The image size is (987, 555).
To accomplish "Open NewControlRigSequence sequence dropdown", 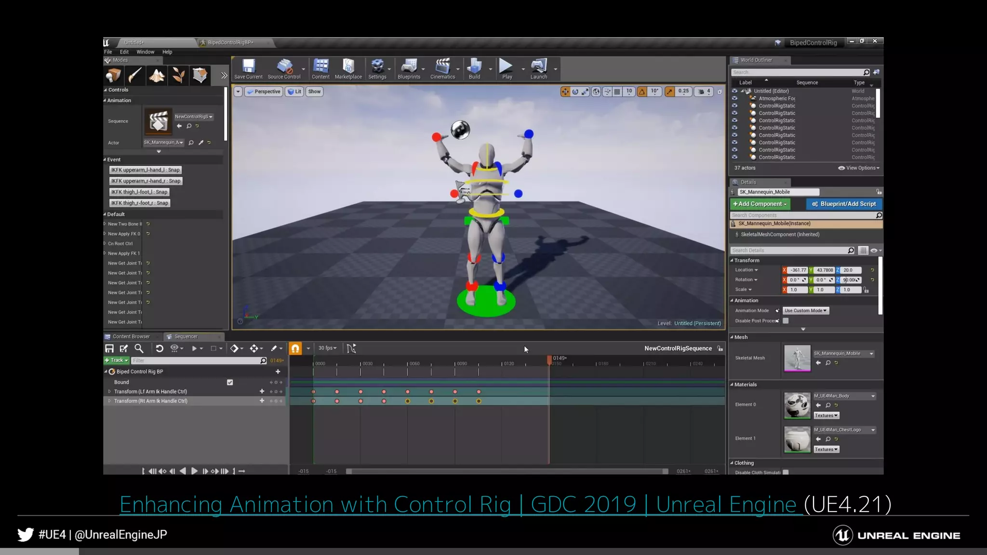I will pos(193,117).
